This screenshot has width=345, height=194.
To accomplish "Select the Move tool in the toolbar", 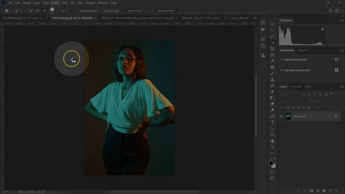I will pyautogui.click(x=272, y=24).
